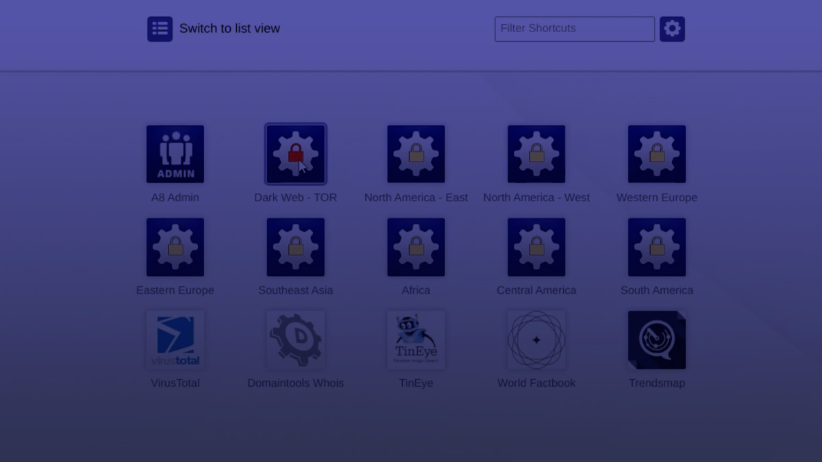
Task: Click into the Filter Shortcuts field
Action: pyautogui.click(x=575, y=29)
